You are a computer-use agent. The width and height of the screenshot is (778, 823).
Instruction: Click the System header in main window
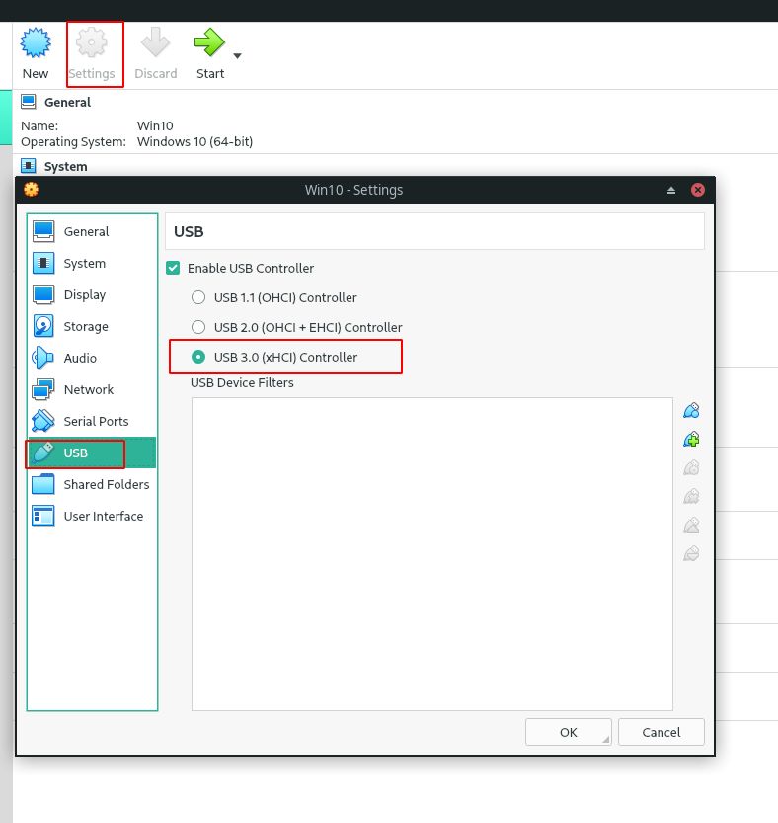pyautogui.click(x=65, y=166)
